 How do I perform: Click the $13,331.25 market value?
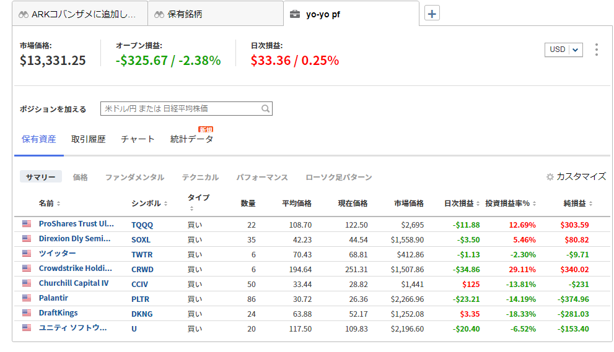tap(53, 61)
